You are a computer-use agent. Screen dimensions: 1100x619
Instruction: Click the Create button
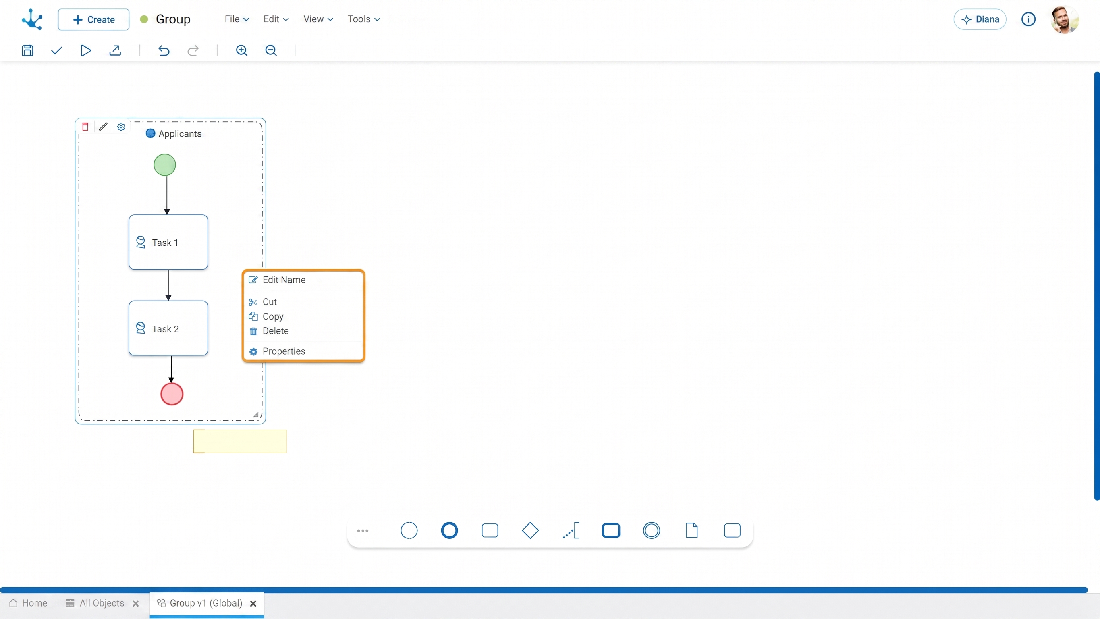93,19
